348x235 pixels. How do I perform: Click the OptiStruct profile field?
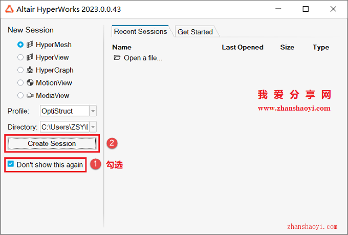coord(64,111)
